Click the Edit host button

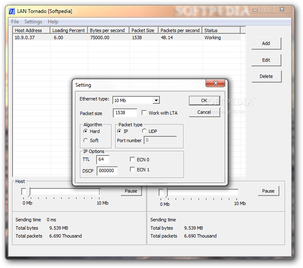coord(266,60)
